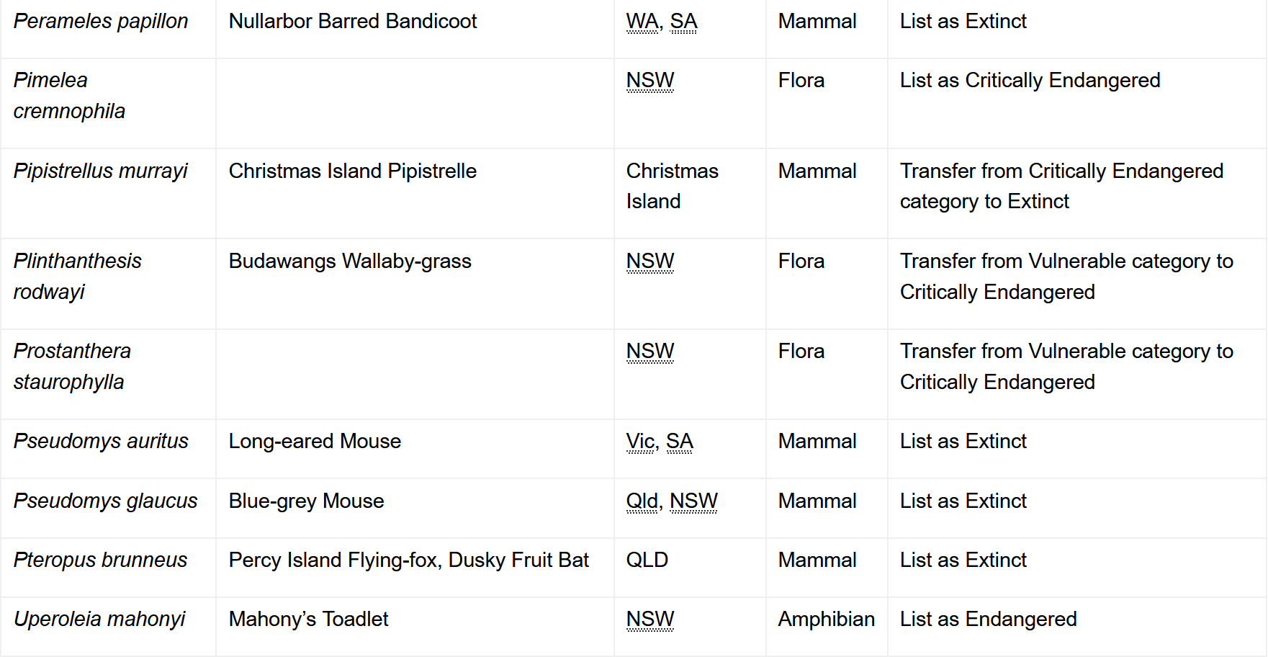Click the Uperoleia mahonyi scientific name
Screen dimensions: 1268x657
coord(99,620)
